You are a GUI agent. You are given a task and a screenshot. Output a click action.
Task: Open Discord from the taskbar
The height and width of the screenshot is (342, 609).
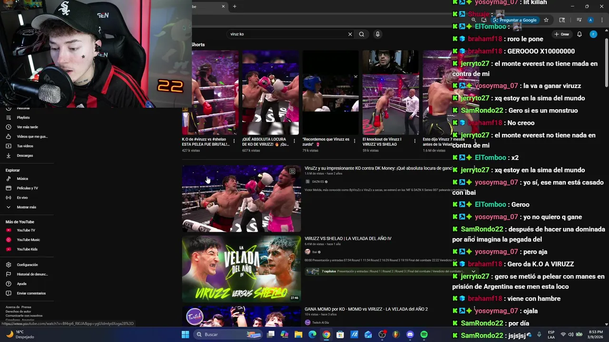pyautogui.click(x=410, y=334)
